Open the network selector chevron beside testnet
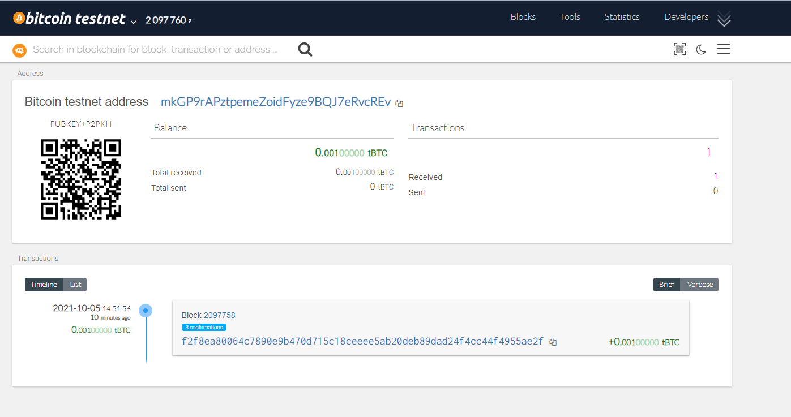The height and width of the screenshot is (417, 791). [x=134, y=22]
